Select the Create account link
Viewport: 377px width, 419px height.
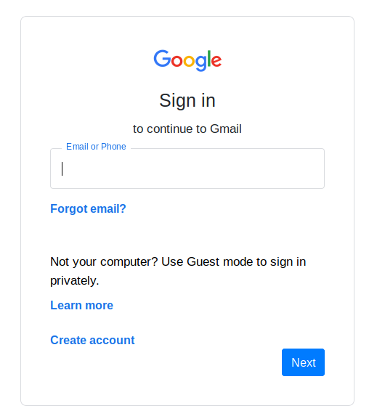92,340
